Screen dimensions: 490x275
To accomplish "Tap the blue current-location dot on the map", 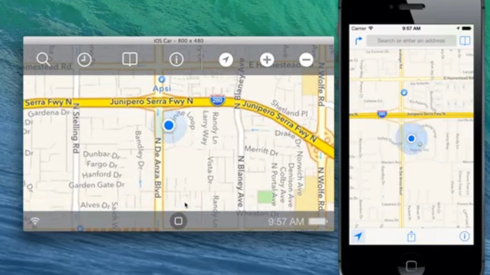I will click(169, 125).
